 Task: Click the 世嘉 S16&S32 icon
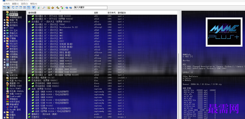click(x=8, y=94)
